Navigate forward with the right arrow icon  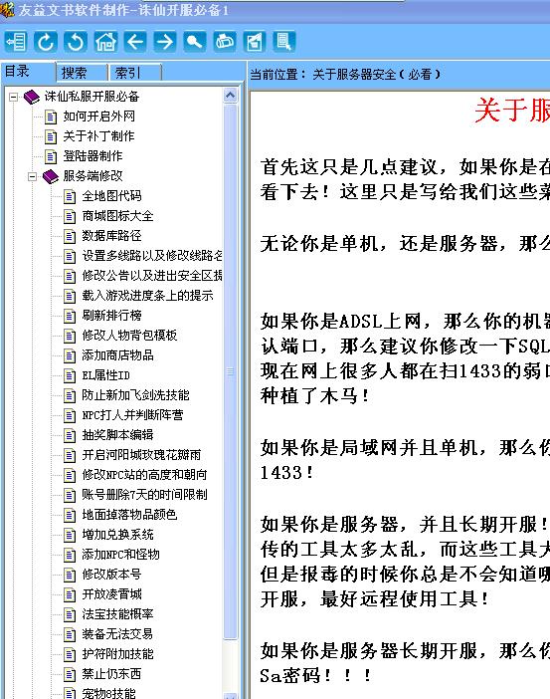(165, 42)
